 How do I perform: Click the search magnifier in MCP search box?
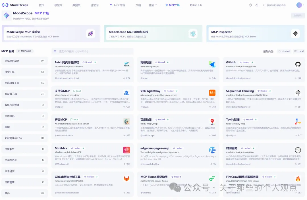click(55, 51)
